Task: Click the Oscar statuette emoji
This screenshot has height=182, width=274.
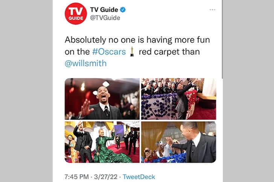Action: click(132, 52)
